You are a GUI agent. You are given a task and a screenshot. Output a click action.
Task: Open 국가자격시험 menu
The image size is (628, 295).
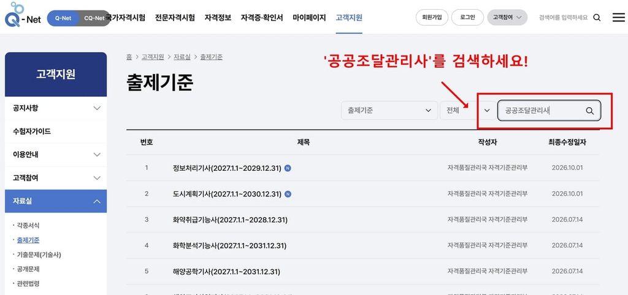[x=126, y=18]
